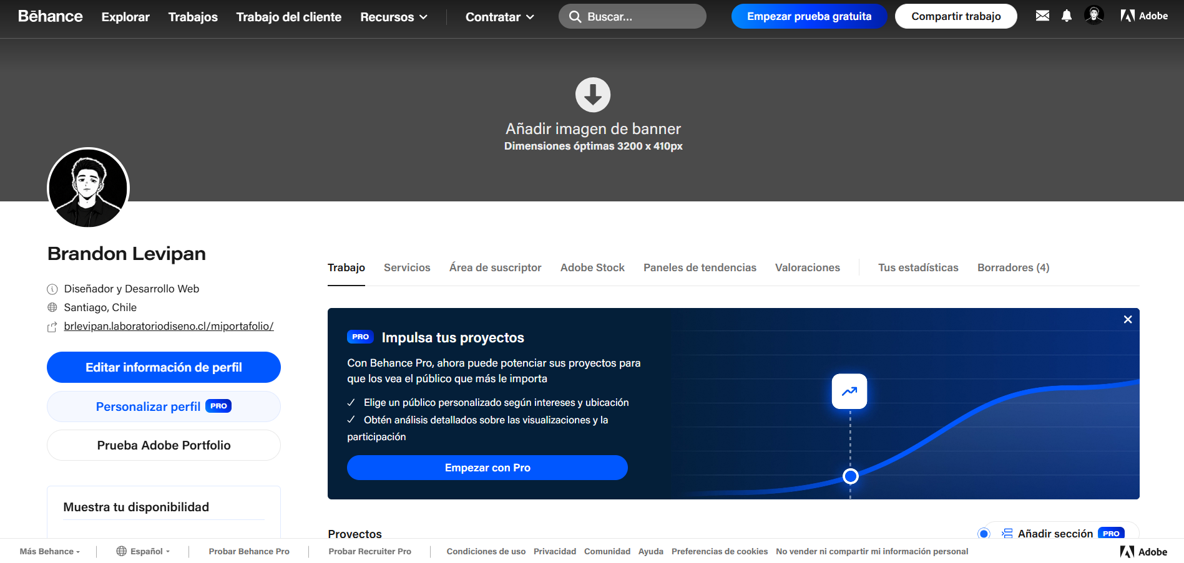This screenshot has width=1184, height=563.
Task: Go to Explorar in the navigation
Action: [x=125, y=17]
